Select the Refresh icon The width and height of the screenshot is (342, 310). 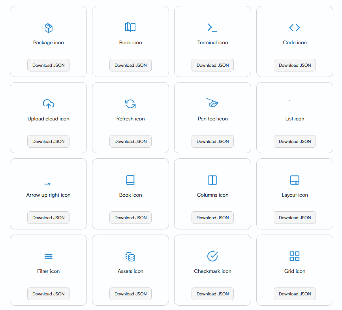click(x=130, y=104)
